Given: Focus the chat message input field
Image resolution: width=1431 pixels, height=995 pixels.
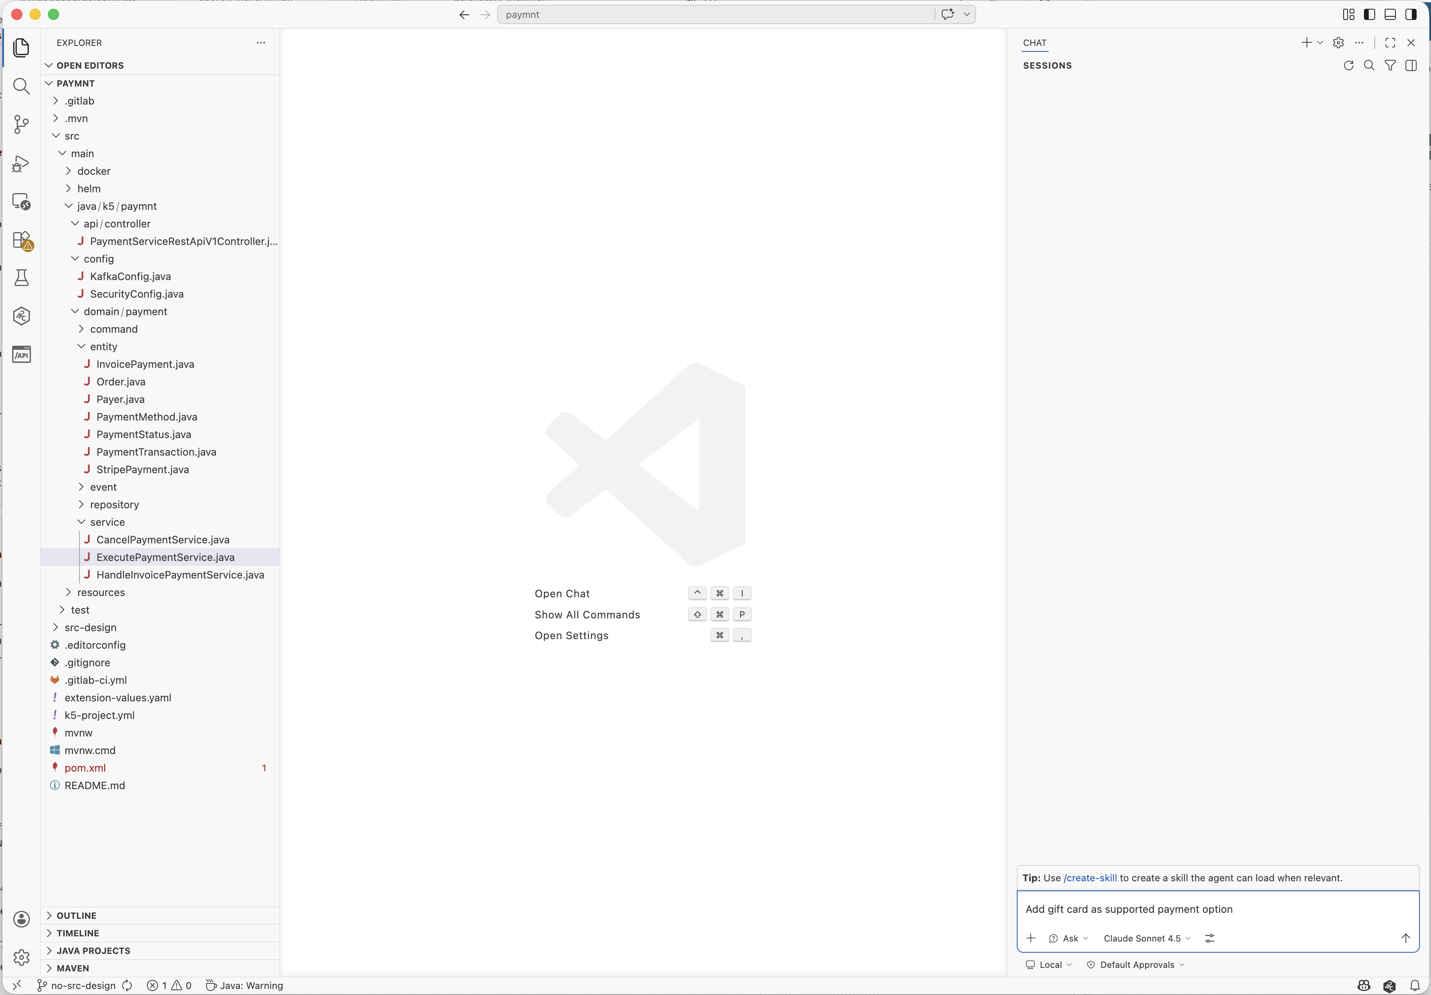Looking at the screenshot, I should click(1218, 909).
